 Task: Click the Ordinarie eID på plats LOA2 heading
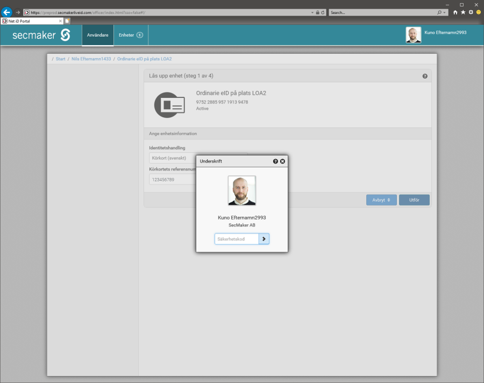[x=231, y=93]
